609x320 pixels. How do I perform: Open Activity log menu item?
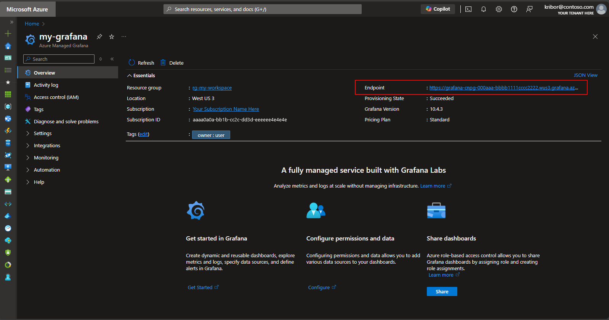[46, 85]
